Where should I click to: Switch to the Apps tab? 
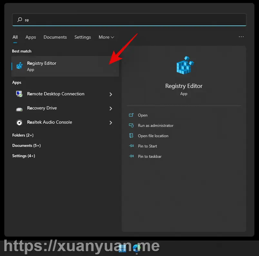(31, 37)
